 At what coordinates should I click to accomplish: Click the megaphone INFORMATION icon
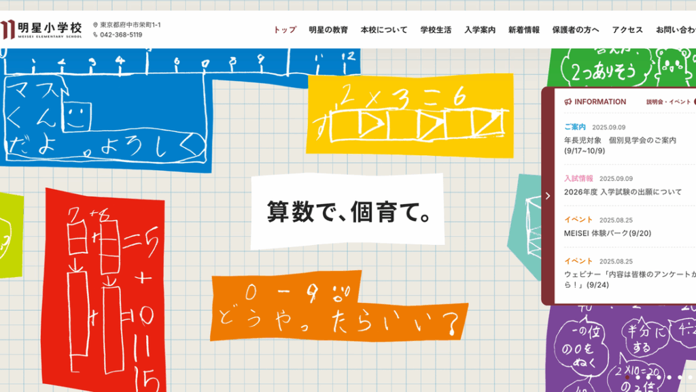point(568,102)
